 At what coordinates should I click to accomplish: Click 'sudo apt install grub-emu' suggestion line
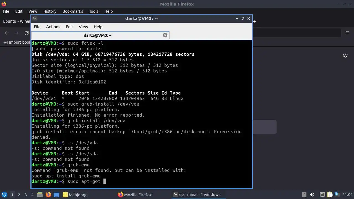coord(66,176)
